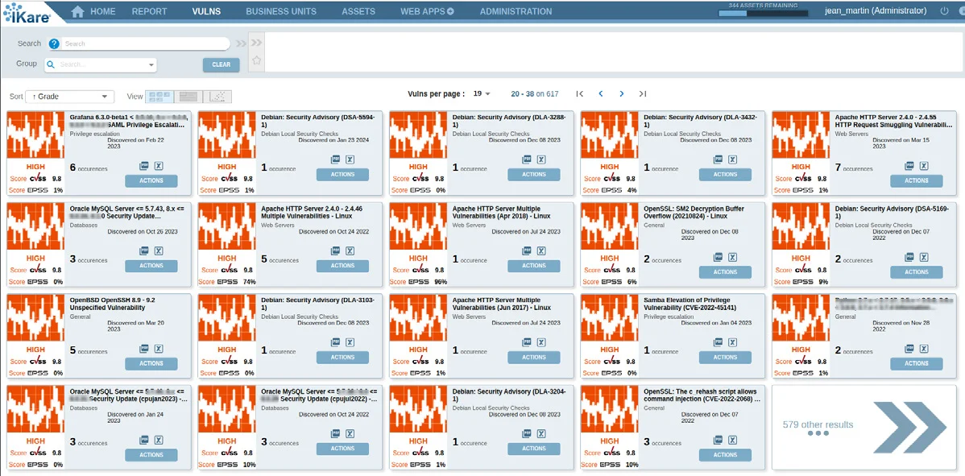965x476 pixels.
Task: Download PDF for Debian Advisory DLA-3103-1
Action: [335, 342]
